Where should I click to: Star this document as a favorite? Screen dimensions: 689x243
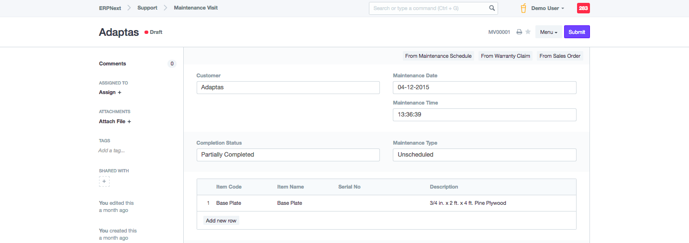point(528,32)
